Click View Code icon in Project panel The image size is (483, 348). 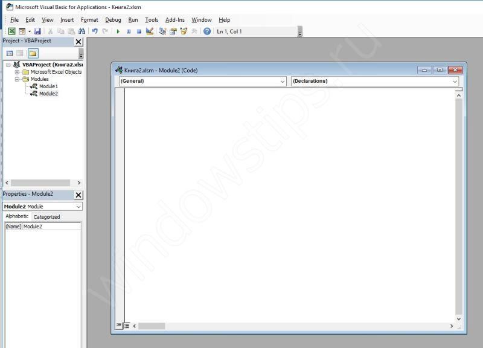(10, 53)
